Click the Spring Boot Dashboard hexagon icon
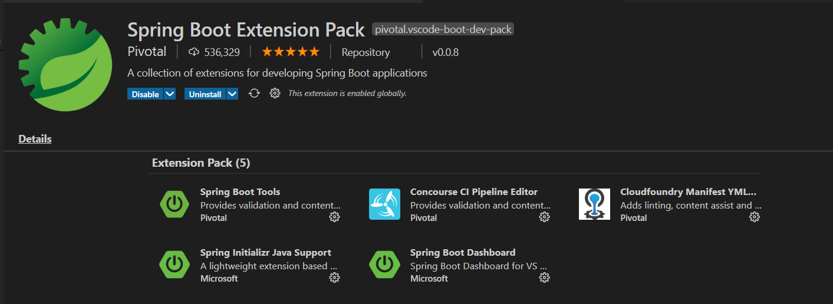This screenshot has height=304, width=833. (x=384, y=265)
